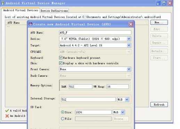Click the RAM value input field
Viewport: 180px width, 129px height.
tap(81, 87)
